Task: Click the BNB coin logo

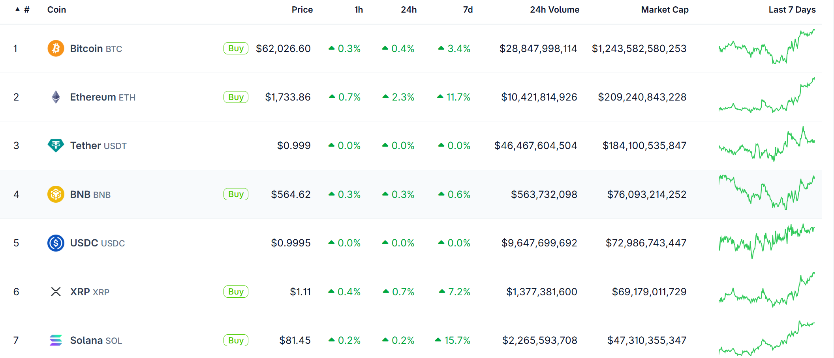Action: (56, 194)
